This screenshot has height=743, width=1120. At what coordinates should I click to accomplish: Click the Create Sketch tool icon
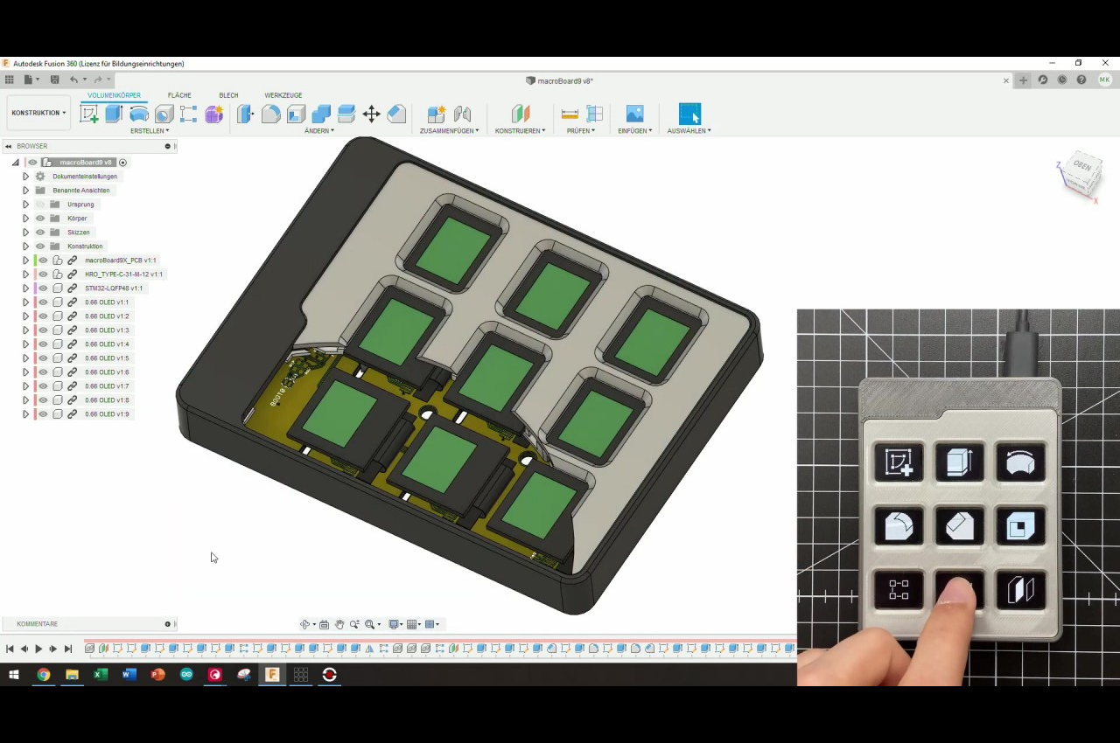point(89,115)
